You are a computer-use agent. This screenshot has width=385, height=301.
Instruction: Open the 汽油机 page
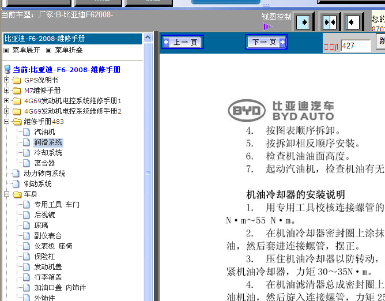[44, 132]
